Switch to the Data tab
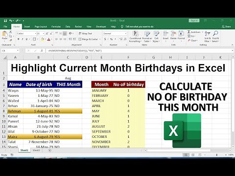The width and height of the screenshot is (235, 176). tap(68, 26)
